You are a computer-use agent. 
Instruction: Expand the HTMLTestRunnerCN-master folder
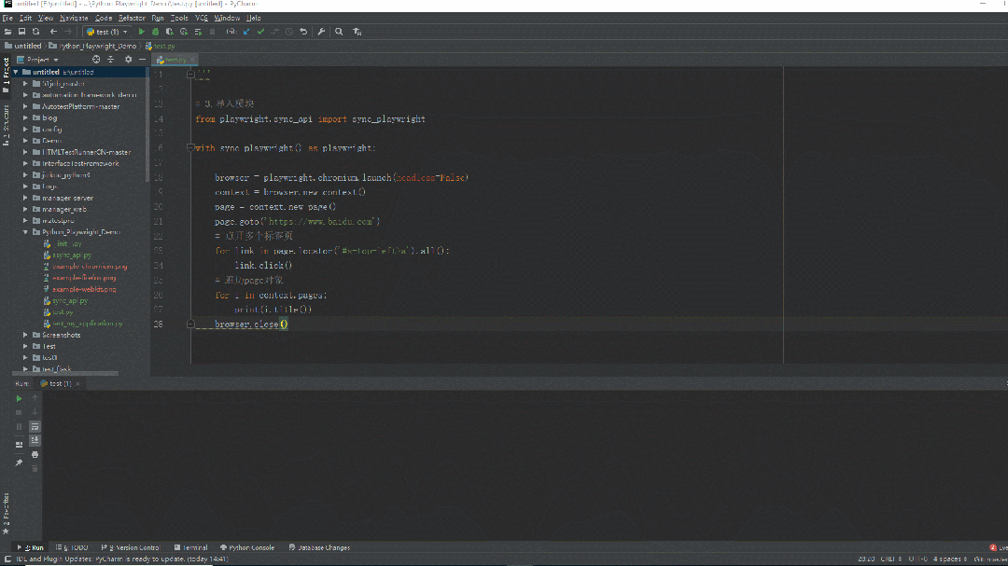tap(26, 152)
